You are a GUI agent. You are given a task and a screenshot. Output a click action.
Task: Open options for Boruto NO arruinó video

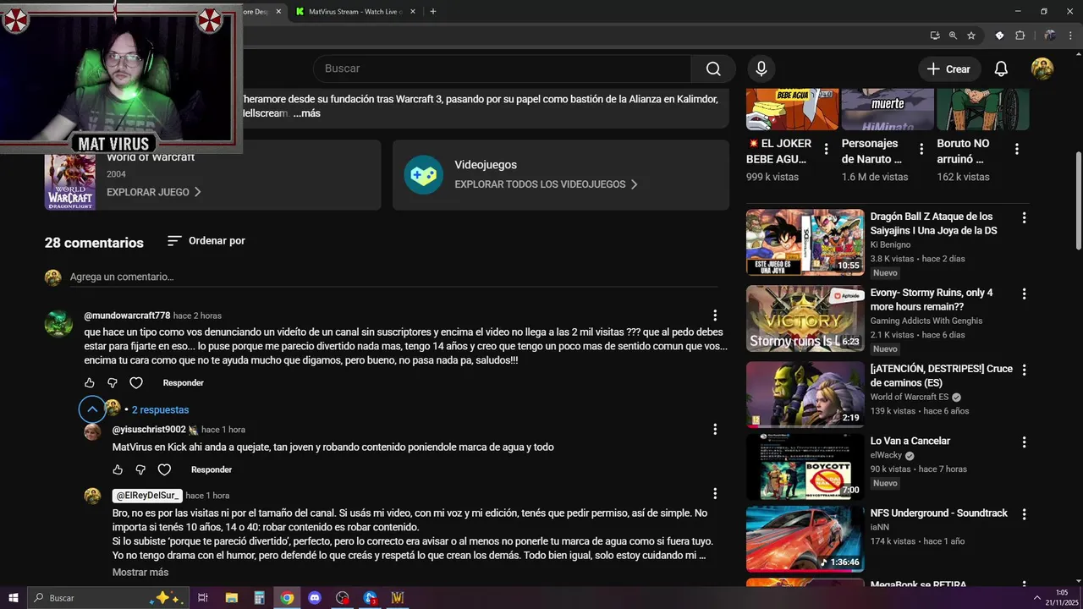(x=1017, y=149)
